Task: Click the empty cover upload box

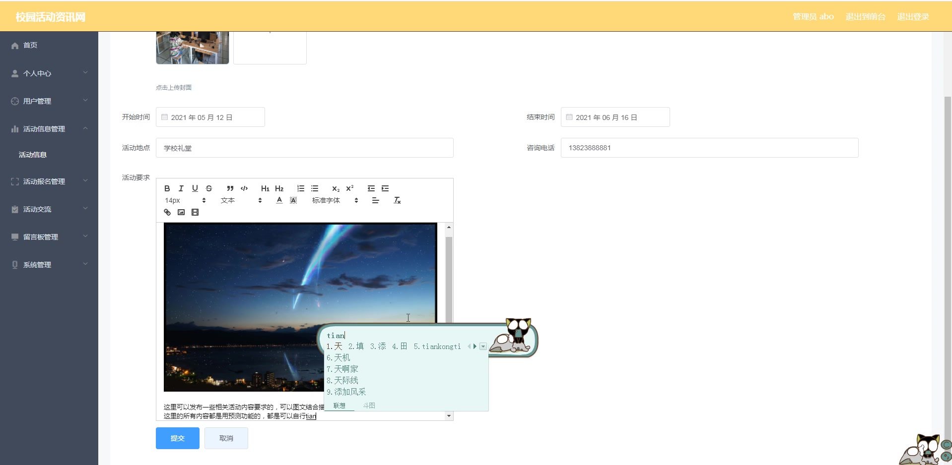Action: pyautogui.click(x=270, y=48)
